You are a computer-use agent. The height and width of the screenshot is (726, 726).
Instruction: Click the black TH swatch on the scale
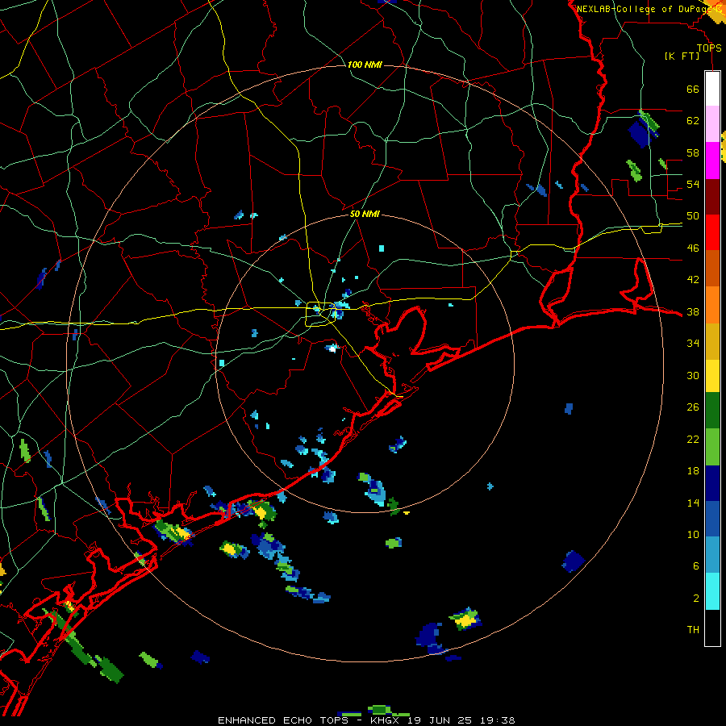pos(712,628)
